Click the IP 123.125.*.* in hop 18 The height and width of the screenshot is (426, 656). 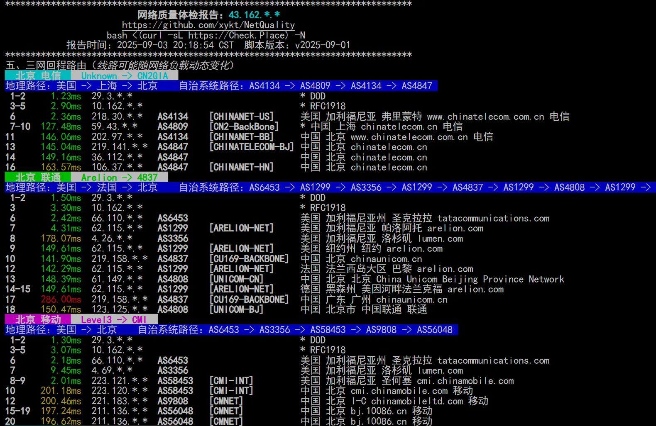tap(120, 309)
